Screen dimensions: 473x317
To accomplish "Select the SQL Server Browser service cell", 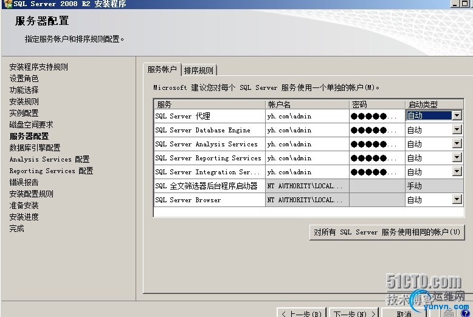I will point(210,200).
